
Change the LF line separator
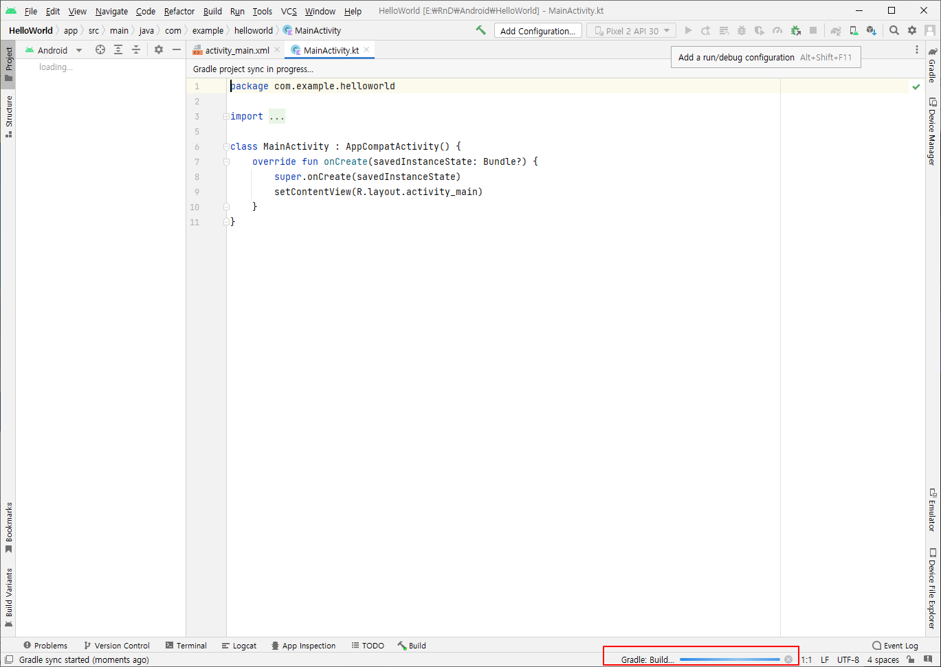pyautogui.click(x=825, y=659)
